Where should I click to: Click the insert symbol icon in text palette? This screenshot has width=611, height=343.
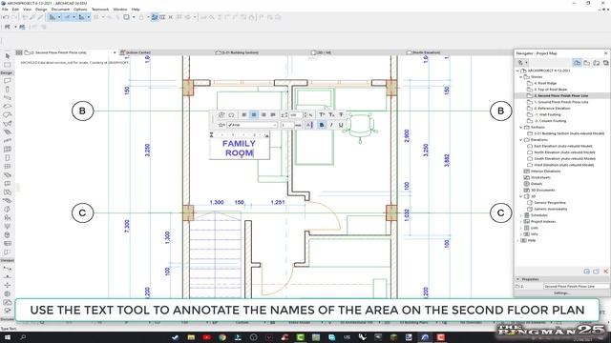coord(231,114)
